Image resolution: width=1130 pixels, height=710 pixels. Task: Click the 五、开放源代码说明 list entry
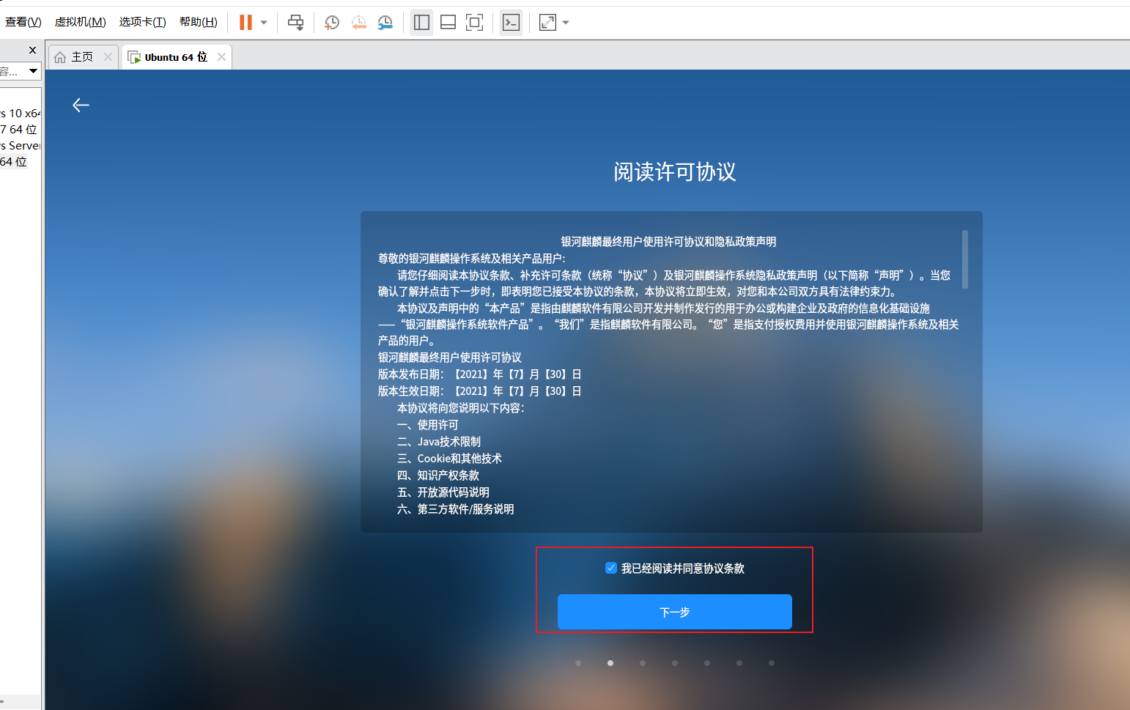[x=443, y=492]
